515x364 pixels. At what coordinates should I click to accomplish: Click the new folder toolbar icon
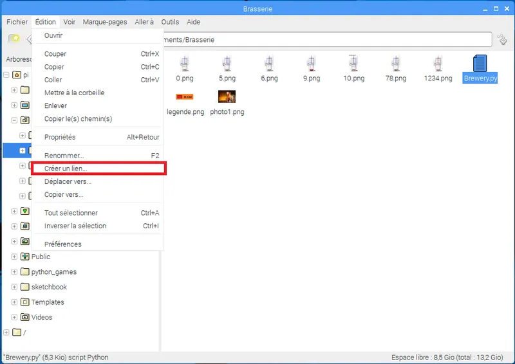(x=14, y=40)
